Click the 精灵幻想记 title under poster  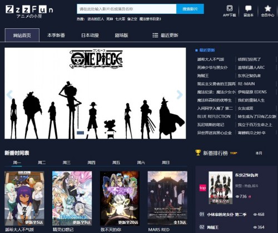[x=63, y=230]
